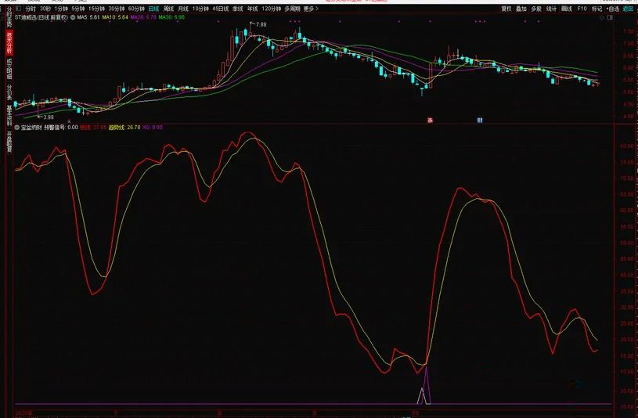
Task: Click the 趋势线: 26.78 value
Action: pos(125,128)
